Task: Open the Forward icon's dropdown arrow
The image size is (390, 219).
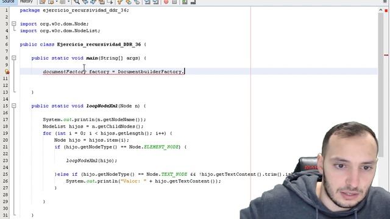Action: (68, 2)
